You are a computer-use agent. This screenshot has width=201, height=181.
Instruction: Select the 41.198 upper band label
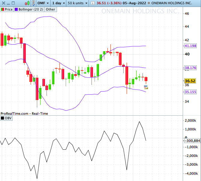point(190,46)
